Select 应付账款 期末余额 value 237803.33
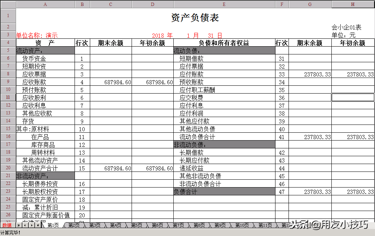The image size is (375, 236). click(x=310, y=74)
